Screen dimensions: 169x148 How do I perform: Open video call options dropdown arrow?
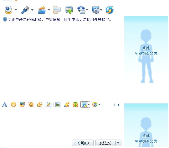click(x=16, y=10)
